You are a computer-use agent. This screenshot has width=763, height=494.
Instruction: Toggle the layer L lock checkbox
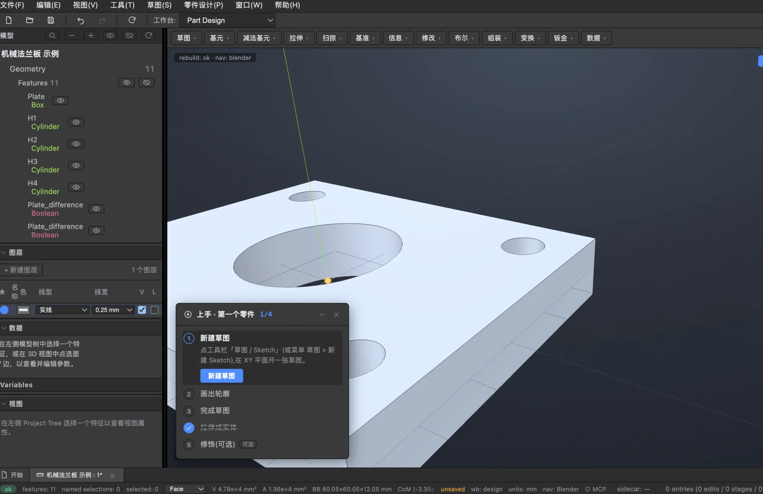[x=155, y=310]
